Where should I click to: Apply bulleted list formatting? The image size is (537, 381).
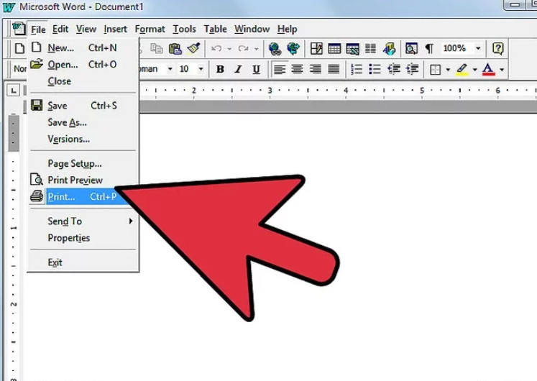[x=375, y=70]
